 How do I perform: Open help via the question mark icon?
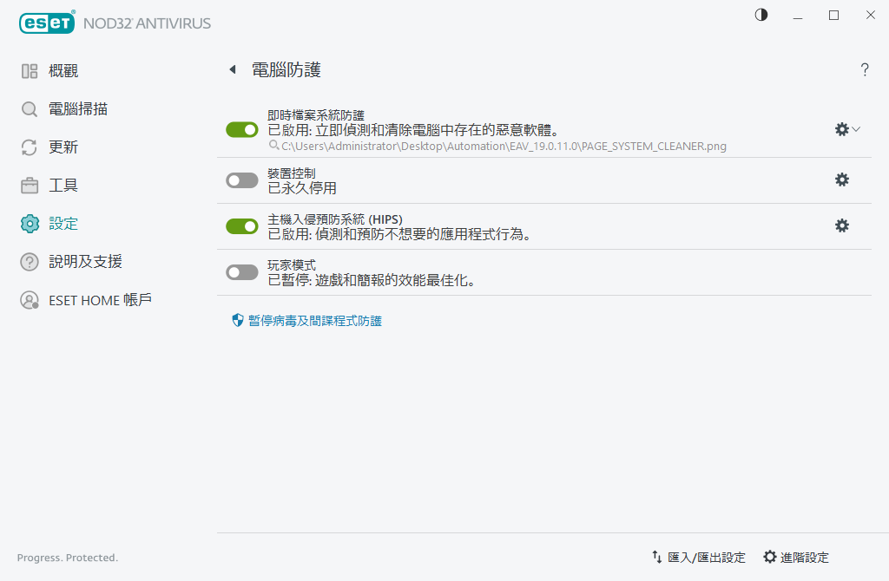click(x=865, y=70)
